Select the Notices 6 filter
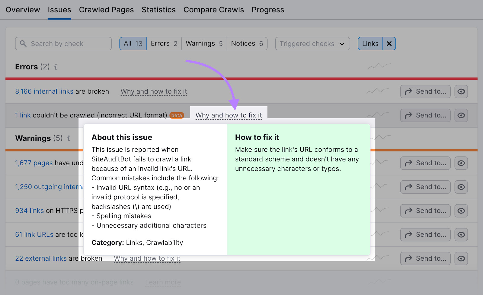 [247, 43]
